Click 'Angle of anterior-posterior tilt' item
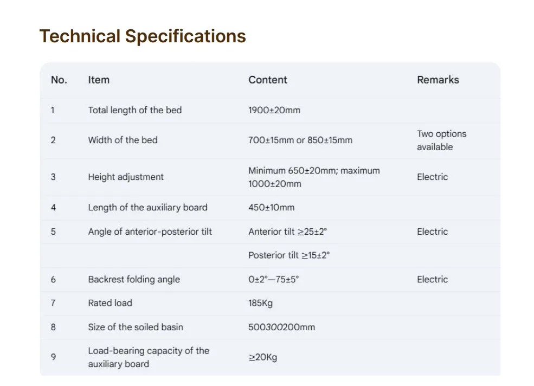The image size is (534, 386). (150, 231)
